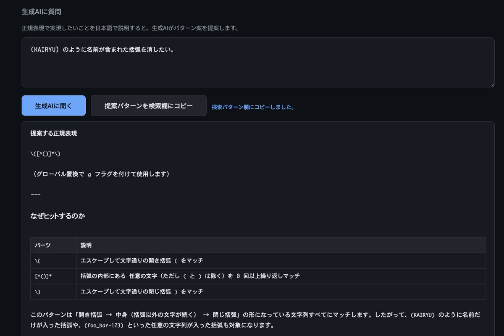
Task: Click the [^()]* cell in the table
Action: [53, 276]
